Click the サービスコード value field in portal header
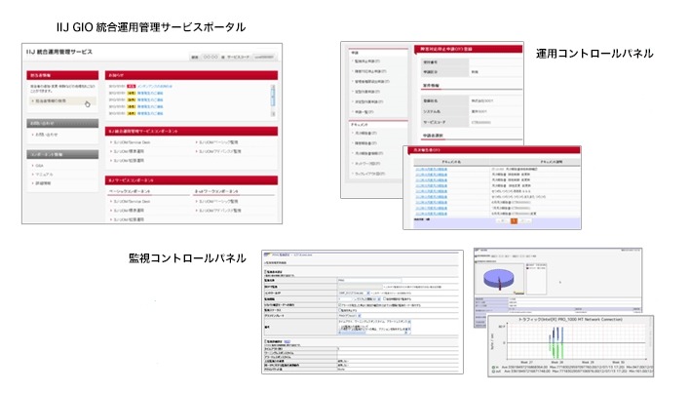 [264, 57]
